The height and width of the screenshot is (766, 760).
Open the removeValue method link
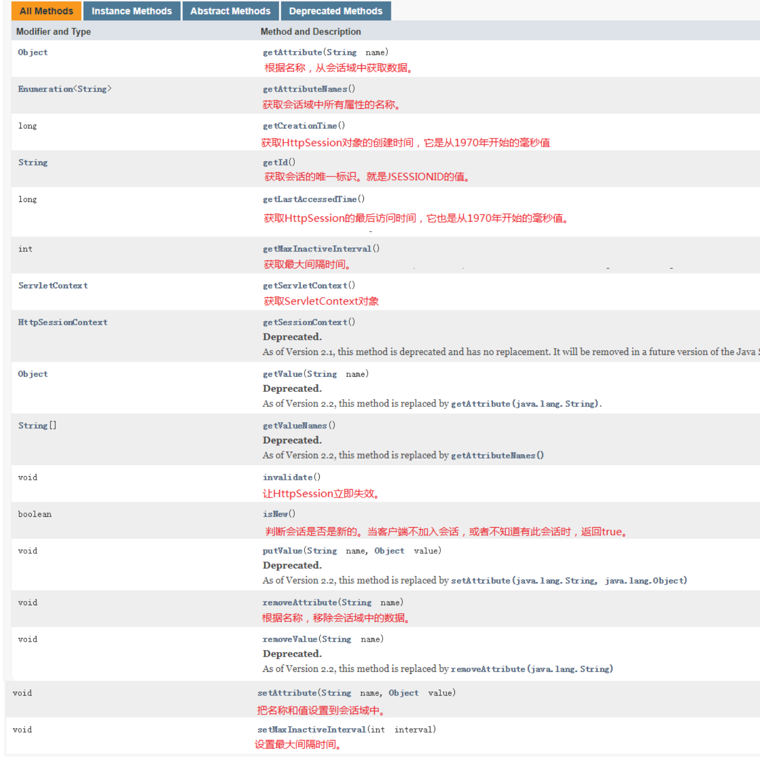(x=290, y=639)
